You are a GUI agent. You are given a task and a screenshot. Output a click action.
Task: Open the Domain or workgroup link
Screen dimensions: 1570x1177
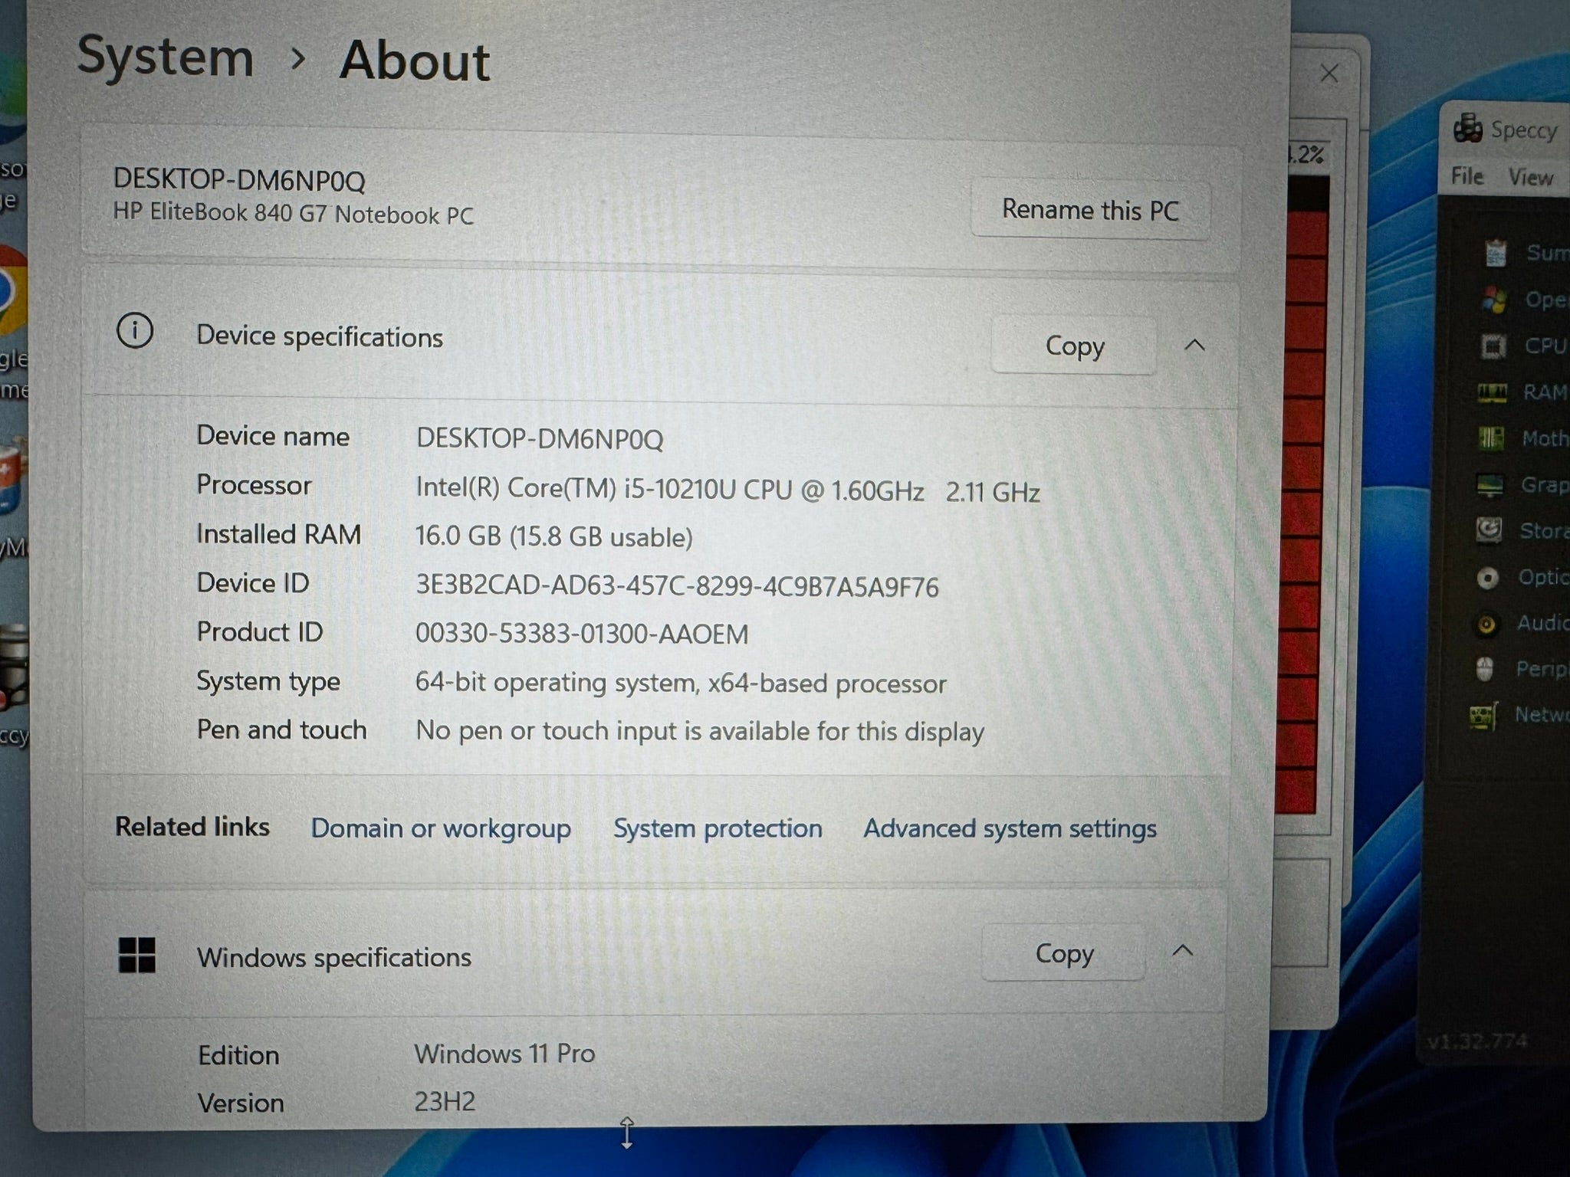tap(441, 828)
